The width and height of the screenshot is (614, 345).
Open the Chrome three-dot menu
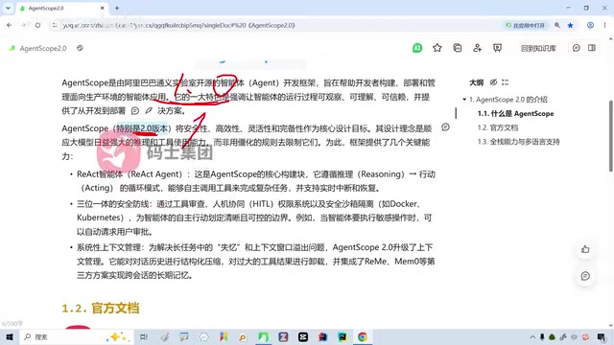tap(604, 25)
